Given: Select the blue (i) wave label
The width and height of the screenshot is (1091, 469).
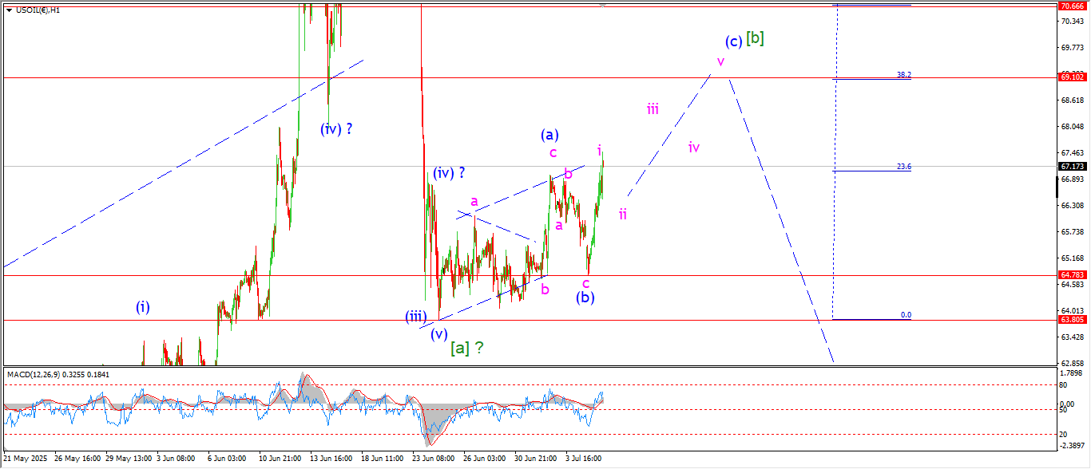Looking at the screenshot, I should [142, 306].
